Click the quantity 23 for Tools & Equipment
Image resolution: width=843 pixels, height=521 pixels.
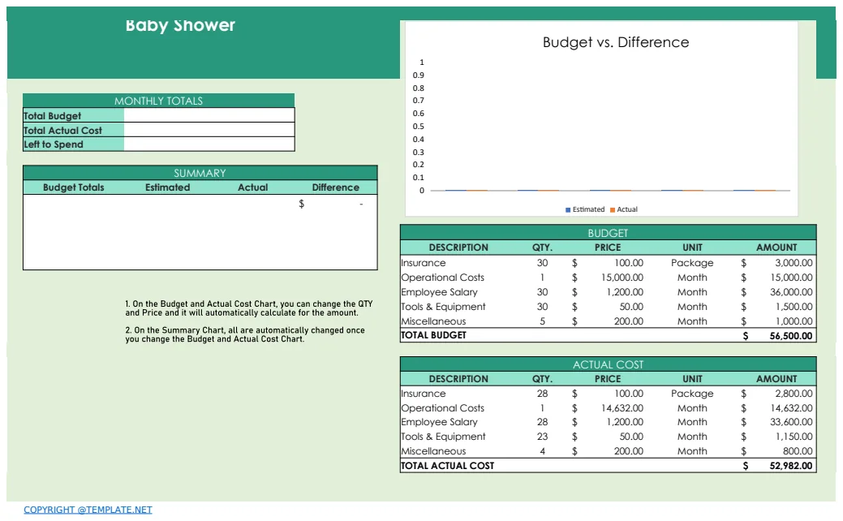(x=543, y=437)
